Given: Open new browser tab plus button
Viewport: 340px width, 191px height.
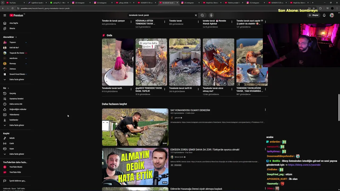Looking at the screenshot, I should click(x=313, y=3).
